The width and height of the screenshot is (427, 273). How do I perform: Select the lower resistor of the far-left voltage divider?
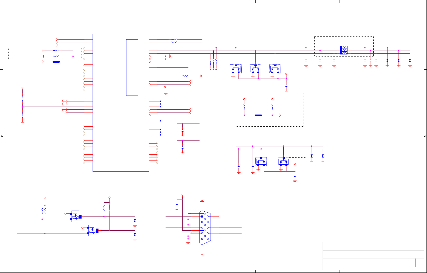23,115
